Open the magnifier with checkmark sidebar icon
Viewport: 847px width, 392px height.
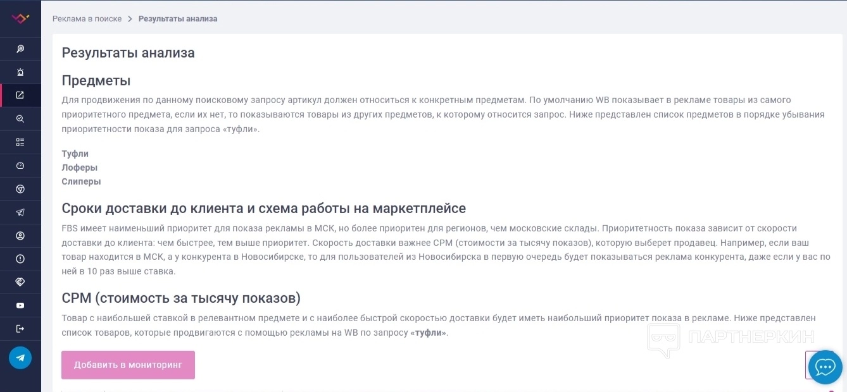(20, 119)
